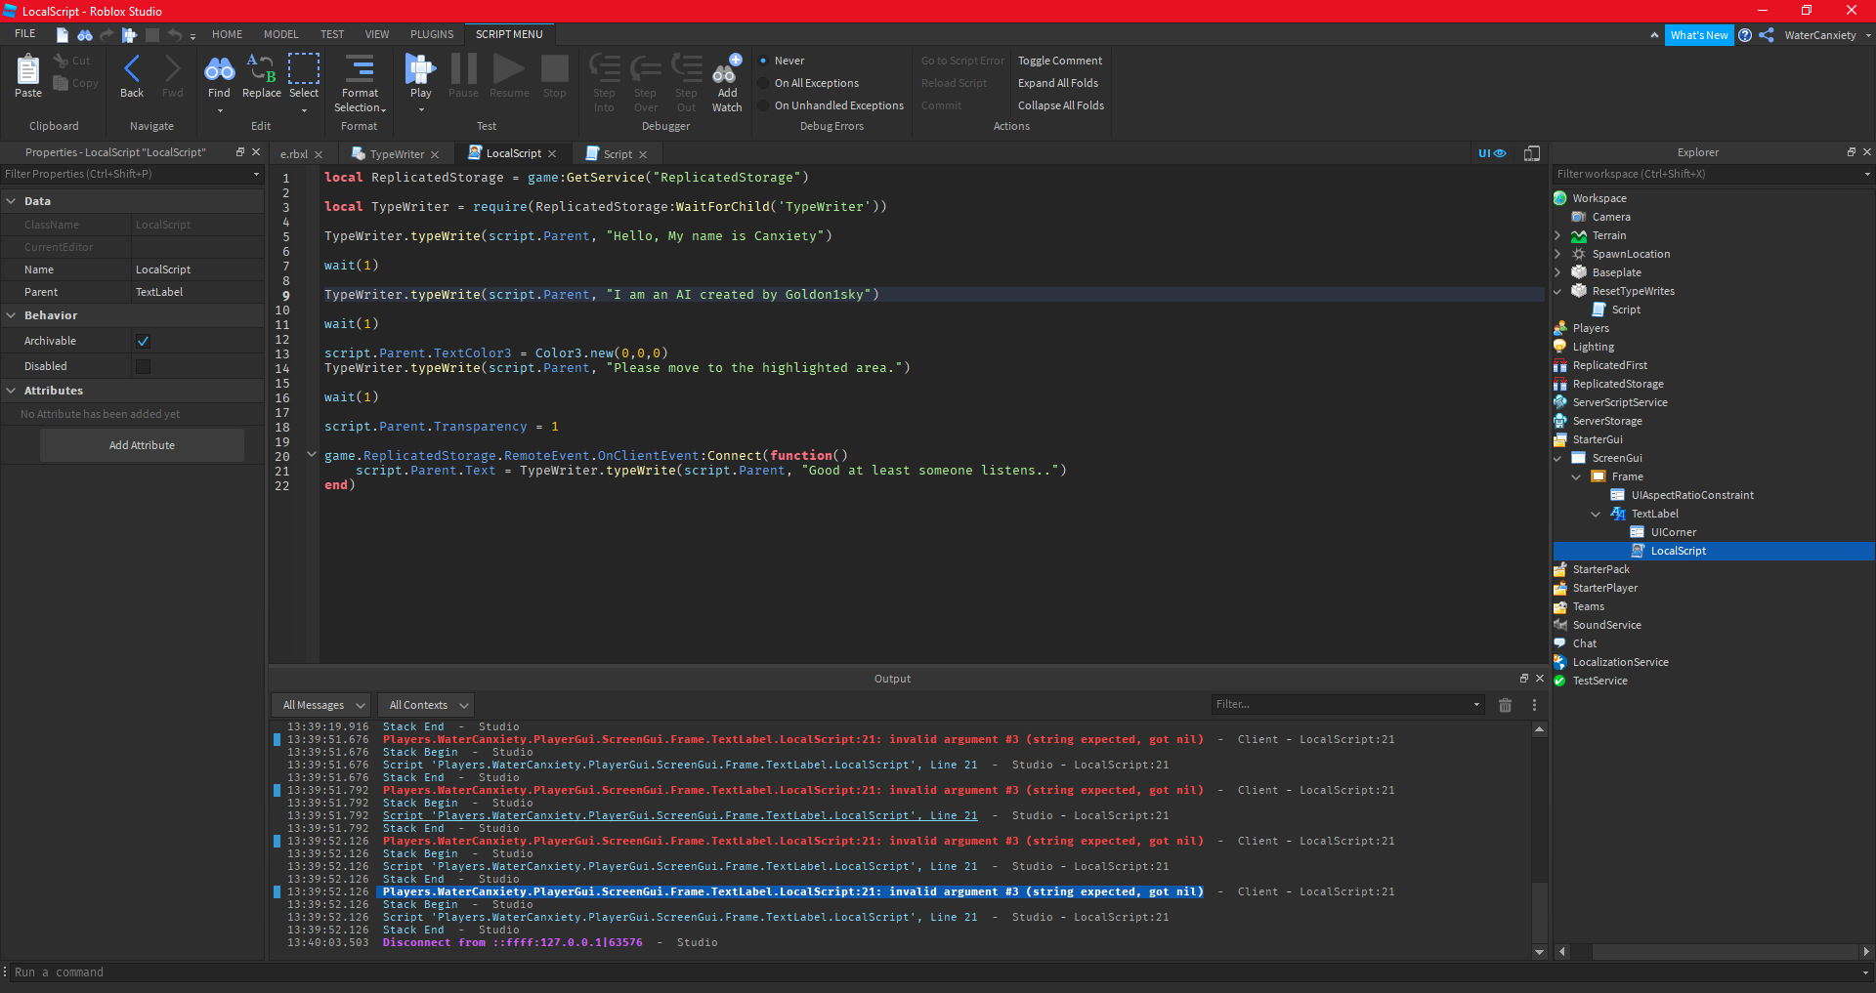Select ReplicatedStorage in Explorer

pyautogui.click(x=1617, y=384)
